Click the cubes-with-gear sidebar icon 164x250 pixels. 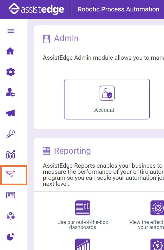pyautogui.click(x=10, y=216)
